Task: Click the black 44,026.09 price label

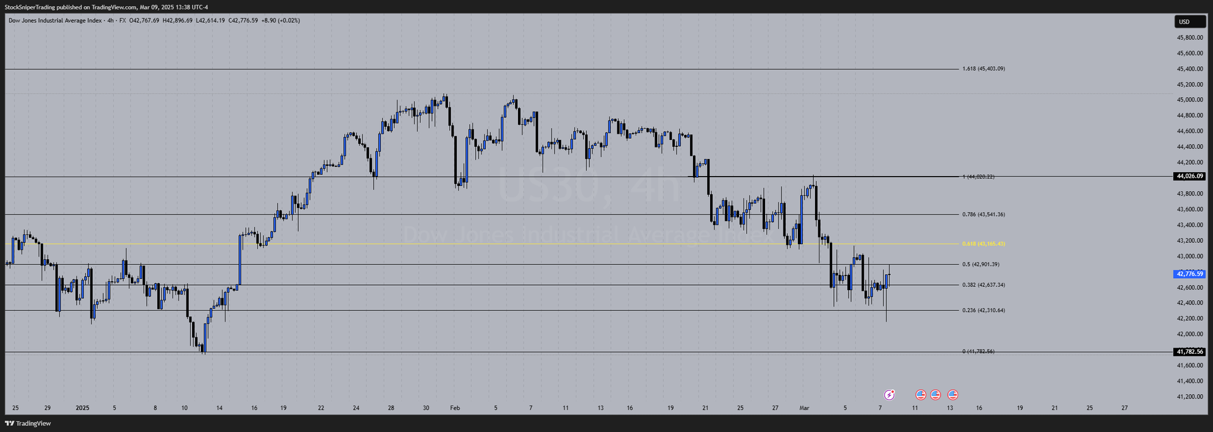Action: click(x=1190, y=177)
